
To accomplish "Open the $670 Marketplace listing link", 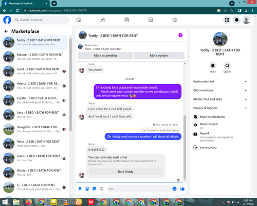I will click(x=103, y=49).
